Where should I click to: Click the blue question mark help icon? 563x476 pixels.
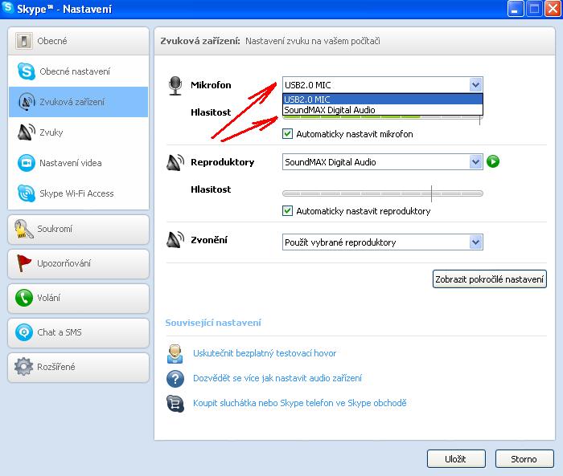pyautogui.click(x=175, y=379)
